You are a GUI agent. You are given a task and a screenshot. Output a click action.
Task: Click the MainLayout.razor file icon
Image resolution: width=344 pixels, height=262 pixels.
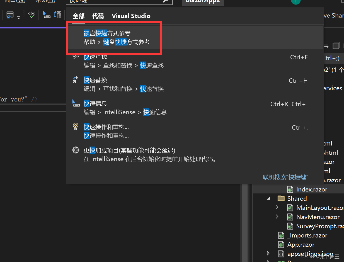(290, 208)
